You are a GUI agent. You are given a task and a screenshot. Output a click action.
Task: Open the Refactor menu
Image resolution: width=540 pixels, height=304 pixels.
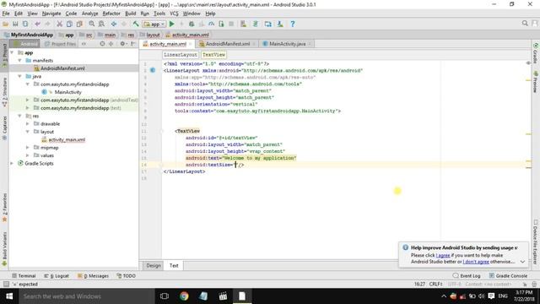[x=111, y=14]
